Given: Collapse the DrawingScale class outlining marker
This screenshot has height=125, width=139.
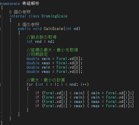Looking at the screenshot, I should click(x=0, y=16).
